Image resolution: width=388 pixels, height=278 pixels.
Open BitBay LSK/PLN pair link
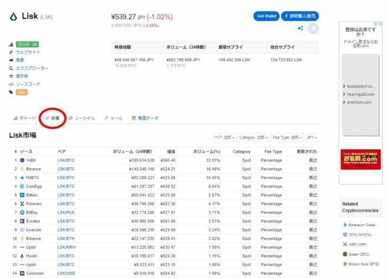click(x=66, y=212)
